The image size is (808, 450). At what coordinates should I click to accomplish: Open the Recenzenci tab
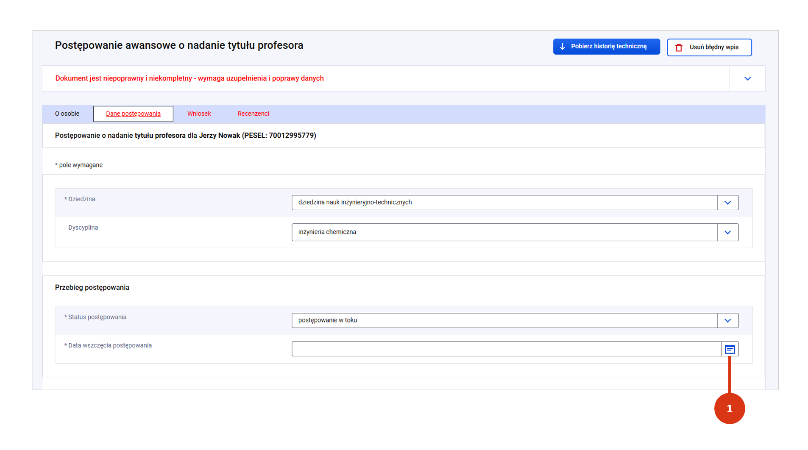253,114
